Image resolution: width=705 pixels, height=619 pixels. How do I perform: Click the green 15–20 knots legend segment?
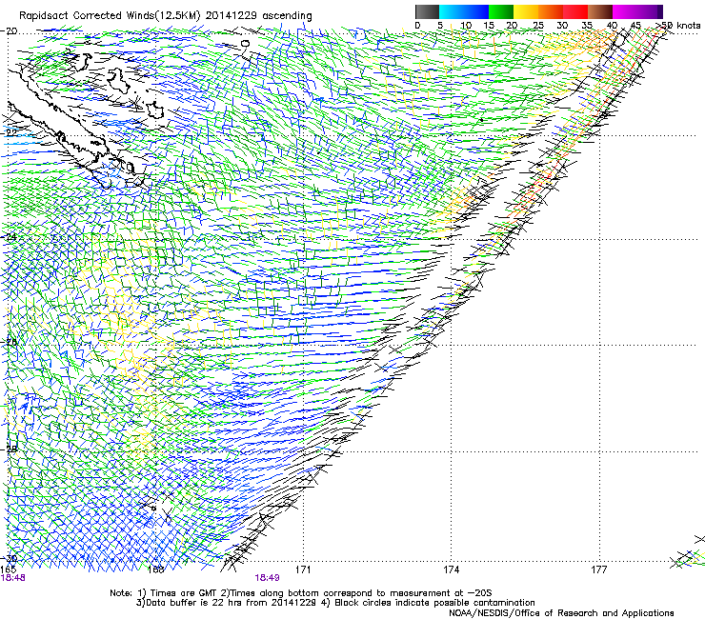coord(501,11)
